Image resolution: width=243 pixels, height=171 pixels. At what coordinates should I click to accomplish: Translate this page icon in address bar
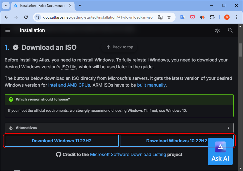[160, 17]
